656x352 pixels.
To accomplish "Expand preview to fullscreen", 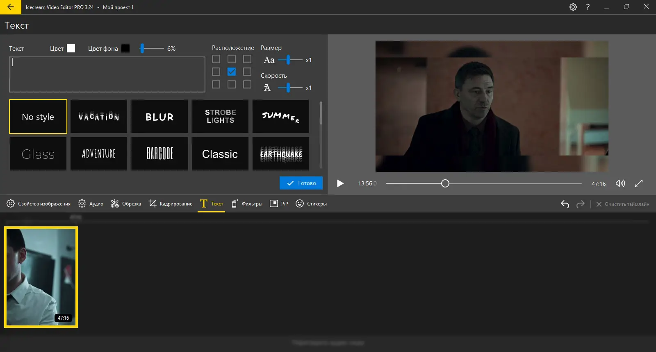I will coord(639,183).
